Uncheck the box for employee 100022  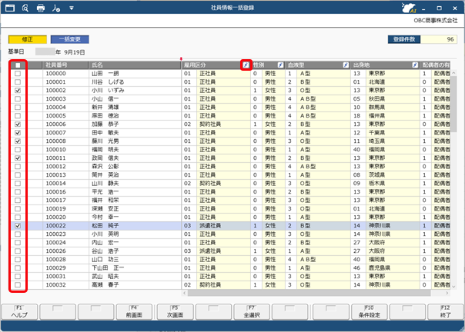click(x=18, y=226)
